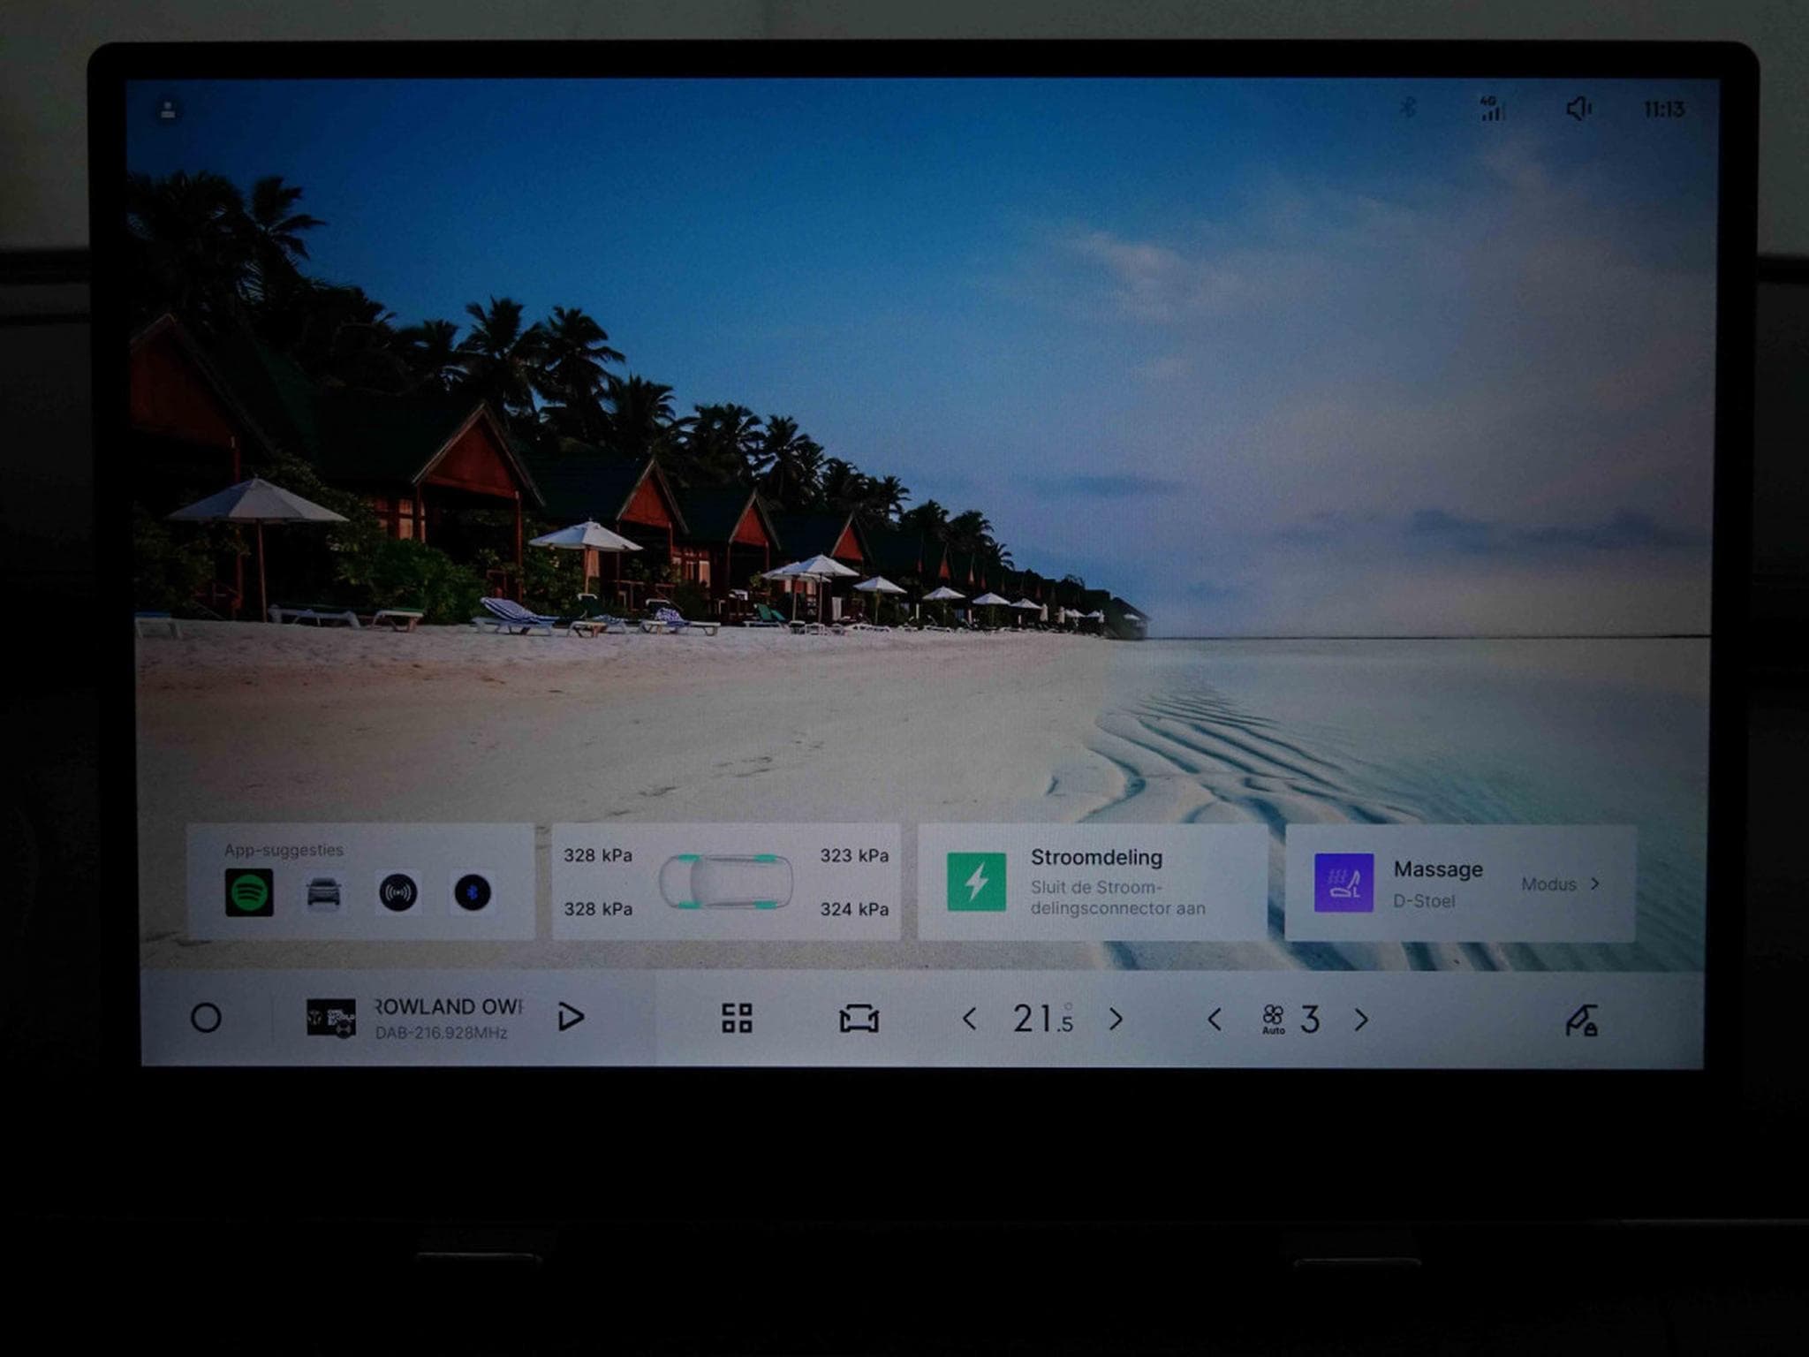This screenshot has width=1809, height=1357.
Task: Play the DAB radio station
Action: pyautogui.click(x=571, y=1017)
